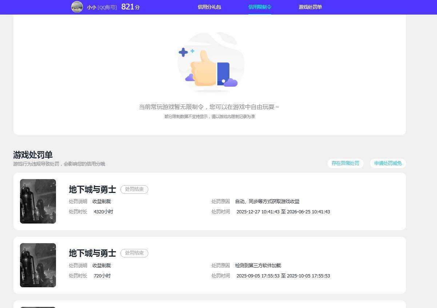The image size is (437, 308).
Task: Click 检测到第三方软件加载 reason text
Action: (258, 265)
